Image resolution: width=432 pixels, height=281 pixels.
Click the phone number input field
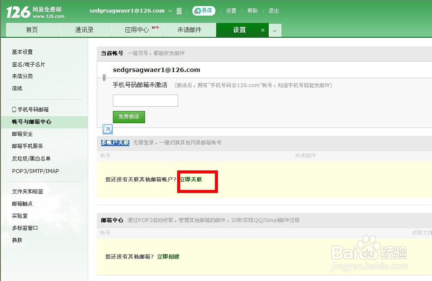(x=145, y=100)
